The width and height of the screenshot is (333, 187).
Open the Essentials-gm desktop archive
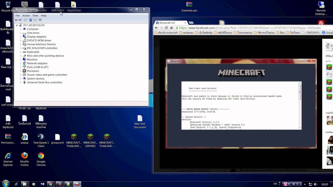click(189, 7)
